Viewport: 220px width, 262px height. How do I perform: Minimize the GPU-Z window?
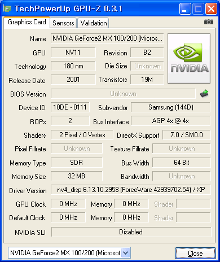[x=184, y=8]
